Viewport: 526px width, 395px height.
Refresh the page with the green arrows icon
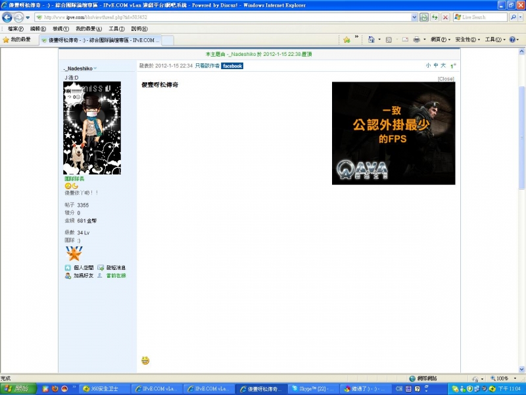click(435, 17)
